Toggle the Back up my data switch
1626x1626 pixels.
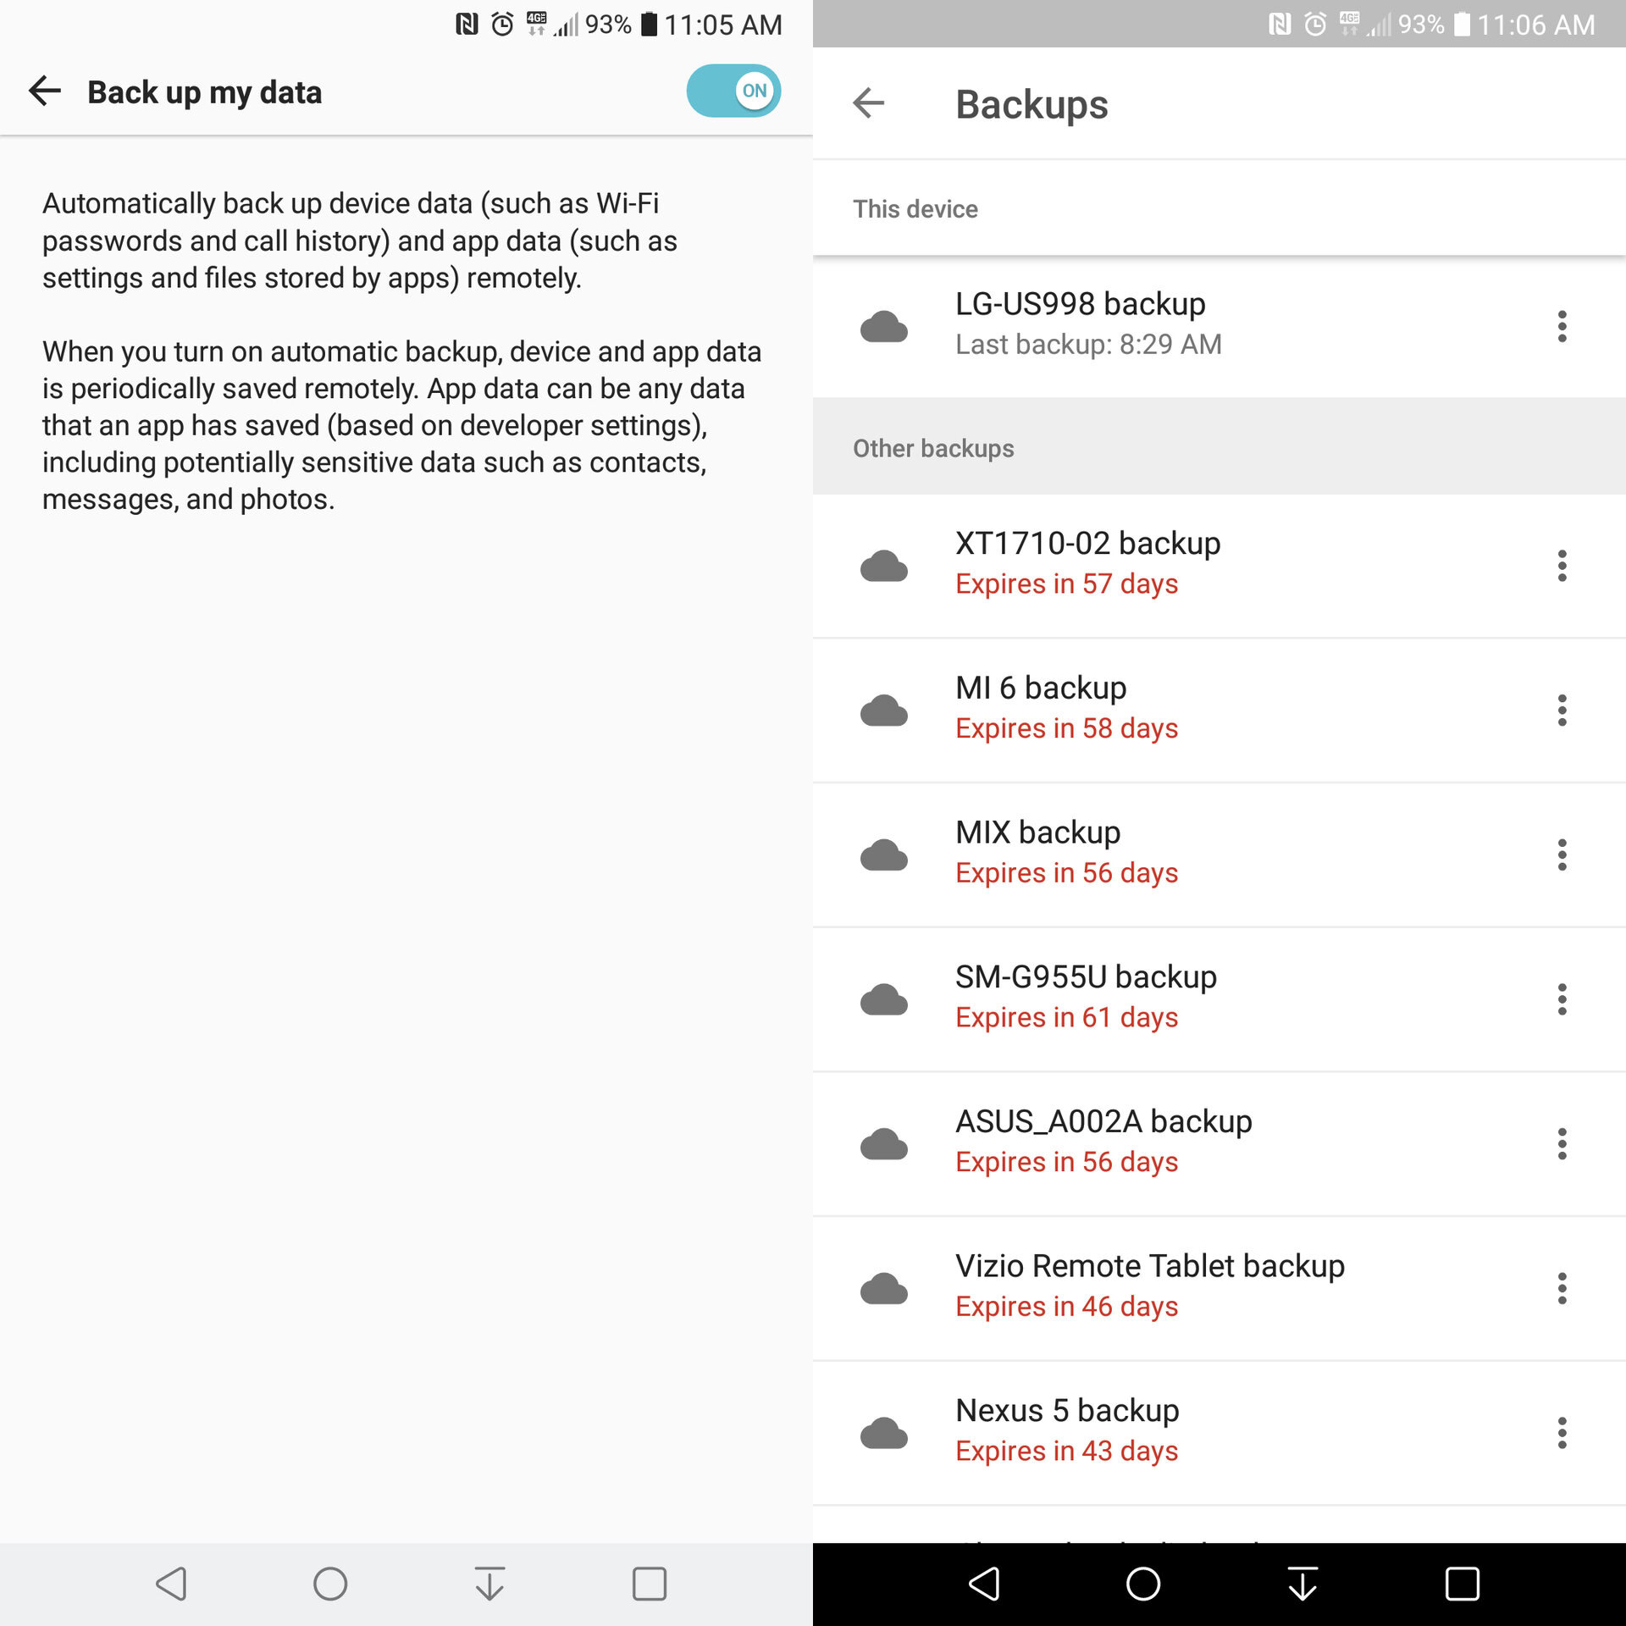pyautogui.click(x=733, y=91)
